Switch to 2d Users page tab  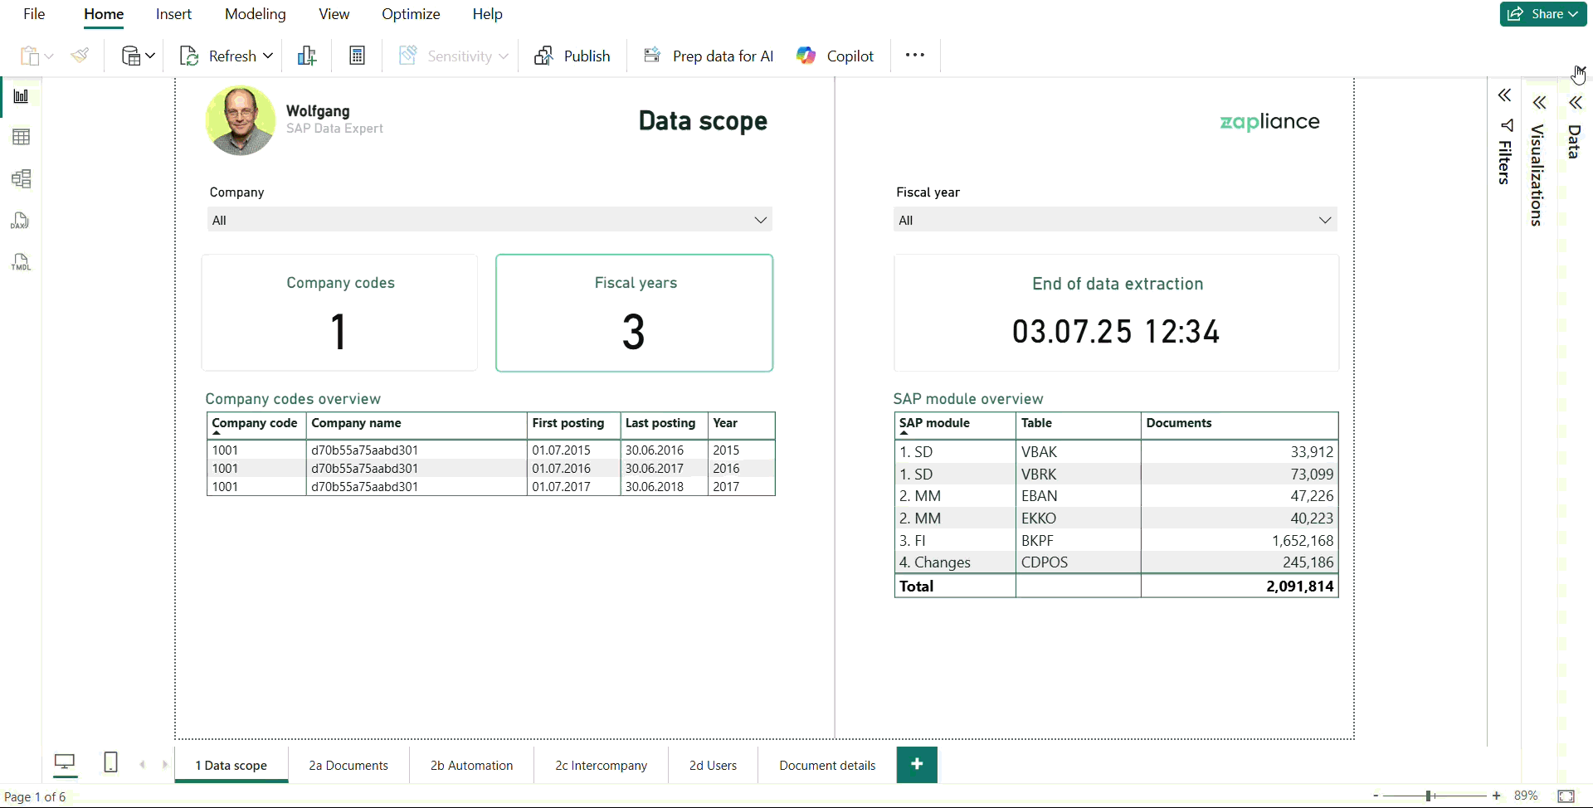tap(713, 765)
